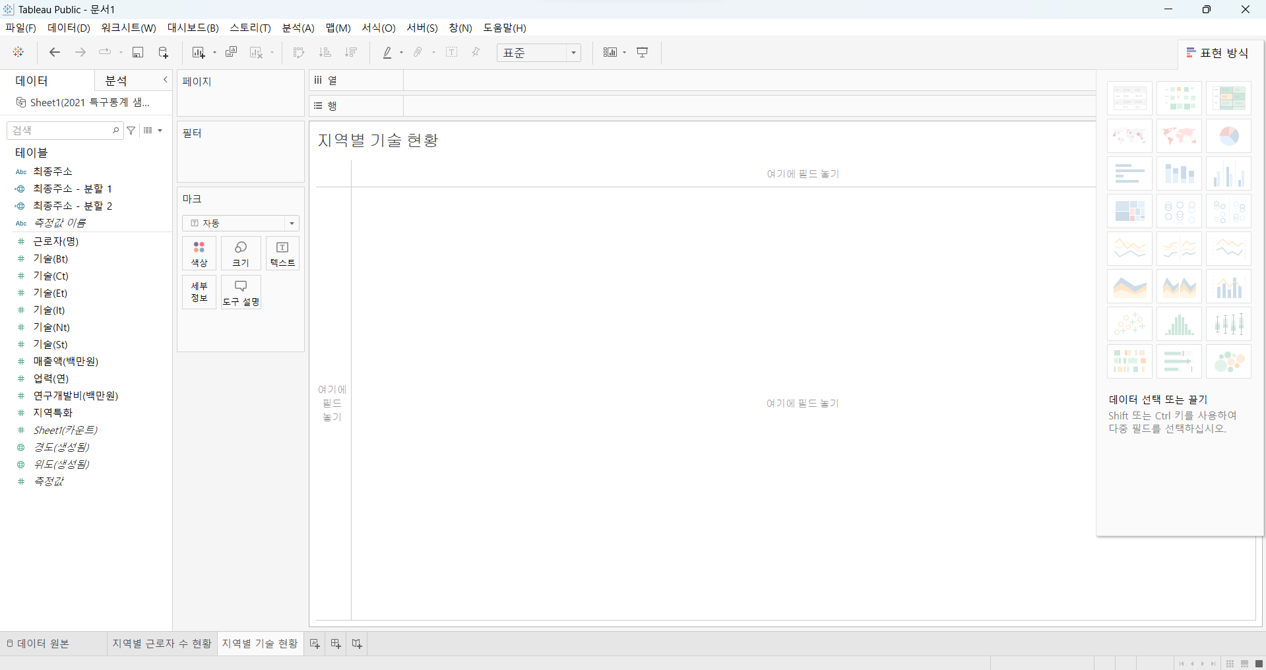Viewport: 1266px width, 670px height.
Task: Click the 크기 size mark button
Action: (x=241, y=253)
